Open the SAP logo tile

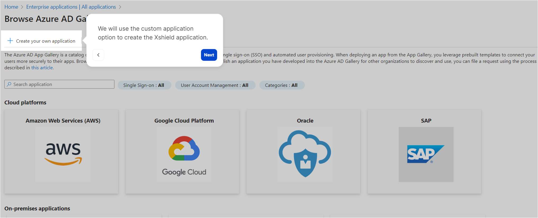click(x=426, y=154)
